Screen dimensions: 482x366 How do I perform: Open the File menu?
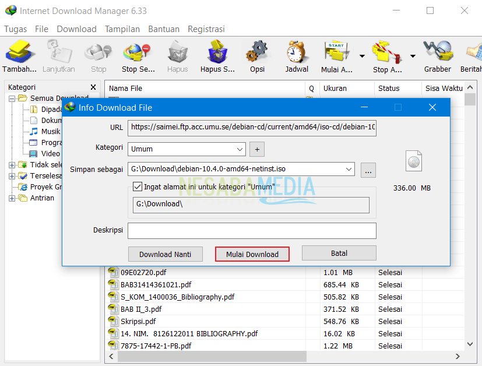tap(41, 29)
